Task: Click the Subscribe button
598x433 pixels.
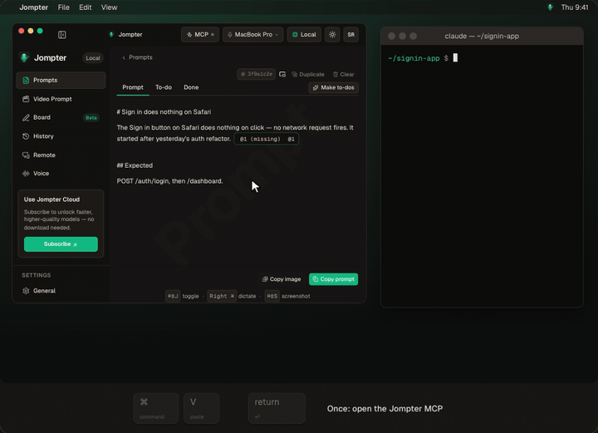Action: 61,244
